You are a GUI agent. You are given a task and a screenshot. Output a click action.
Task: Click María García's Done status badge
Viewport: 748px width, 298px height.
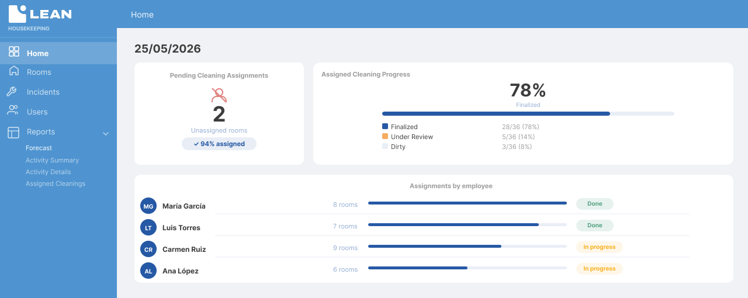tap(595, 204)
